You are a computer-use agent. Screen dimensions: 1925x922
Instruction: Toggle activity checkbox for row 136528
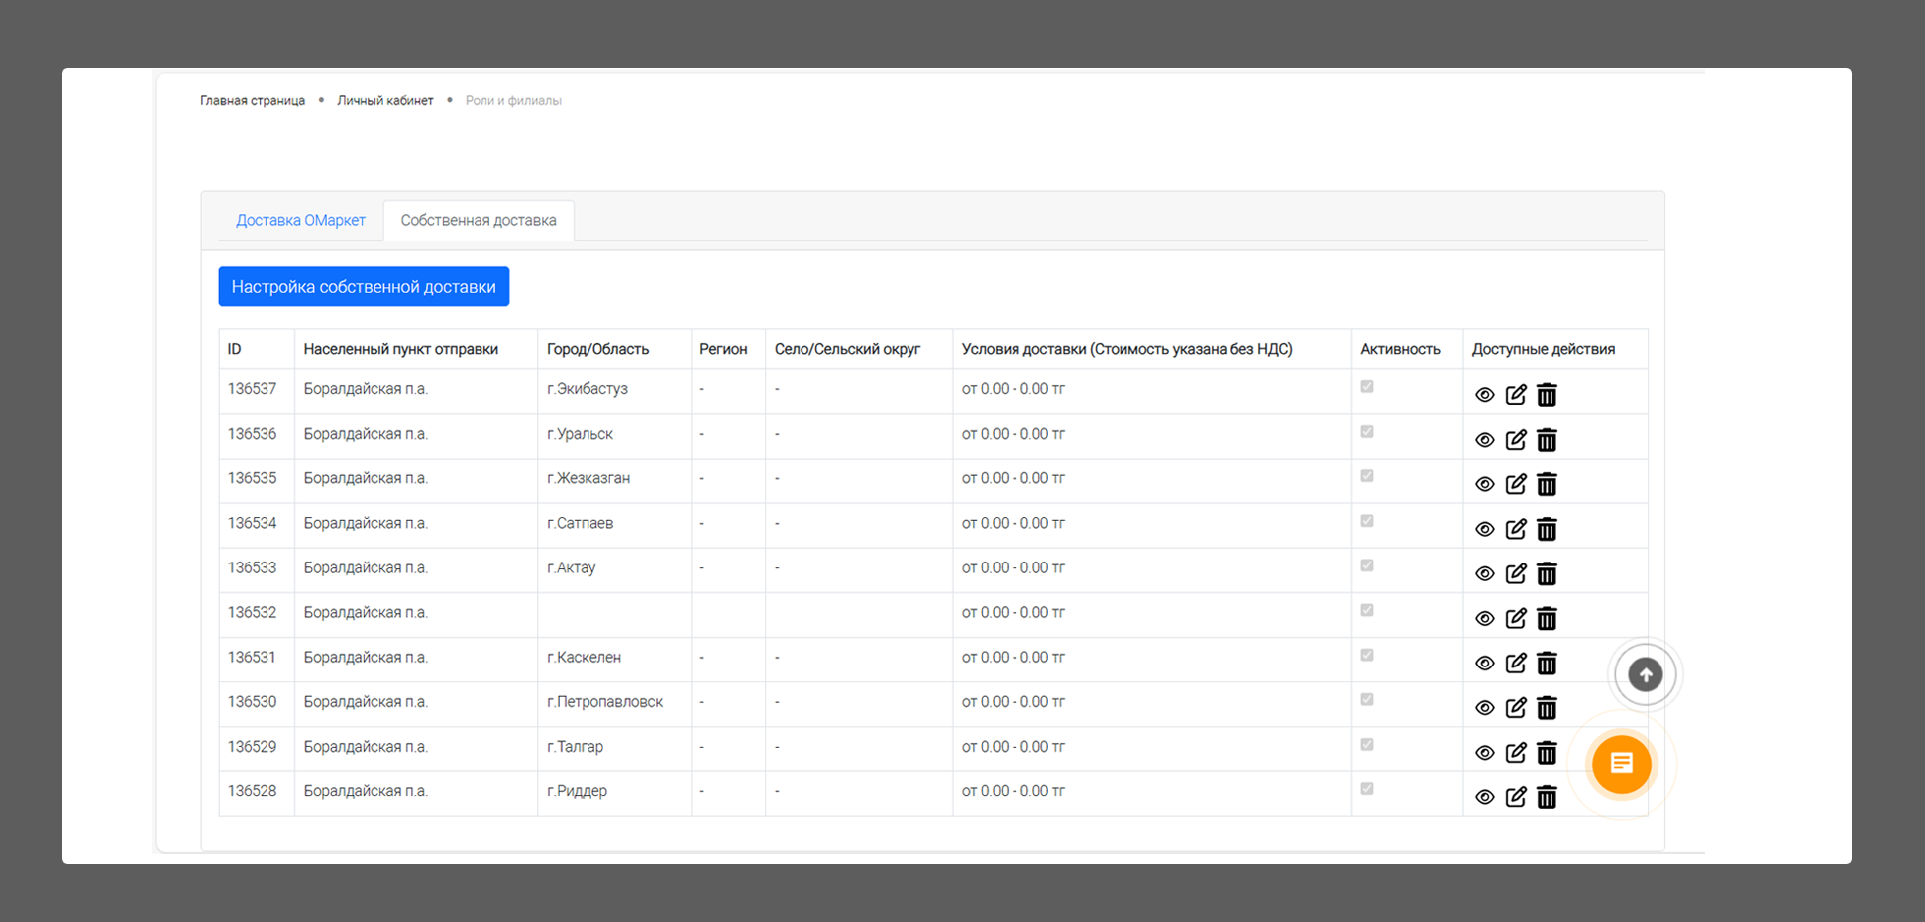(x=1367, y=789)
